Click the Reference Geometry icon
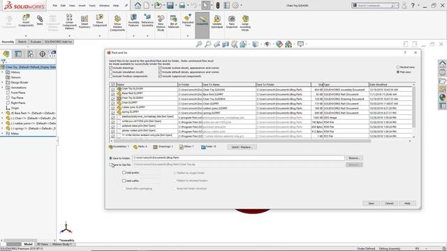The width and height of the screenshot is (447, 251). pyautogui.click(x=147, y=20)
